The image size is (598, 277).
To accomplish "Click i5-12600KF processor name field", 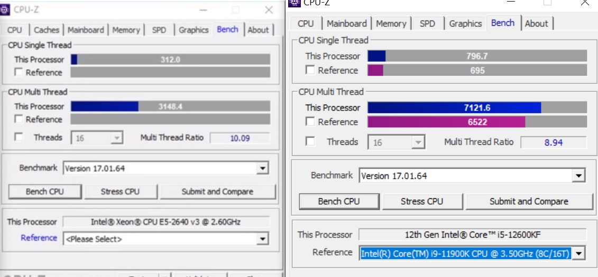I will coord(473,234).
